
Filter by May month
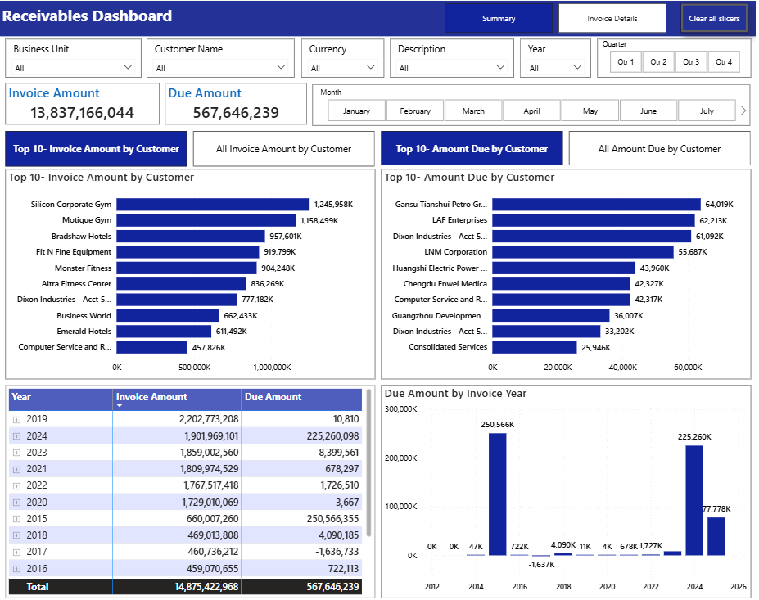(x=590, y=111)
